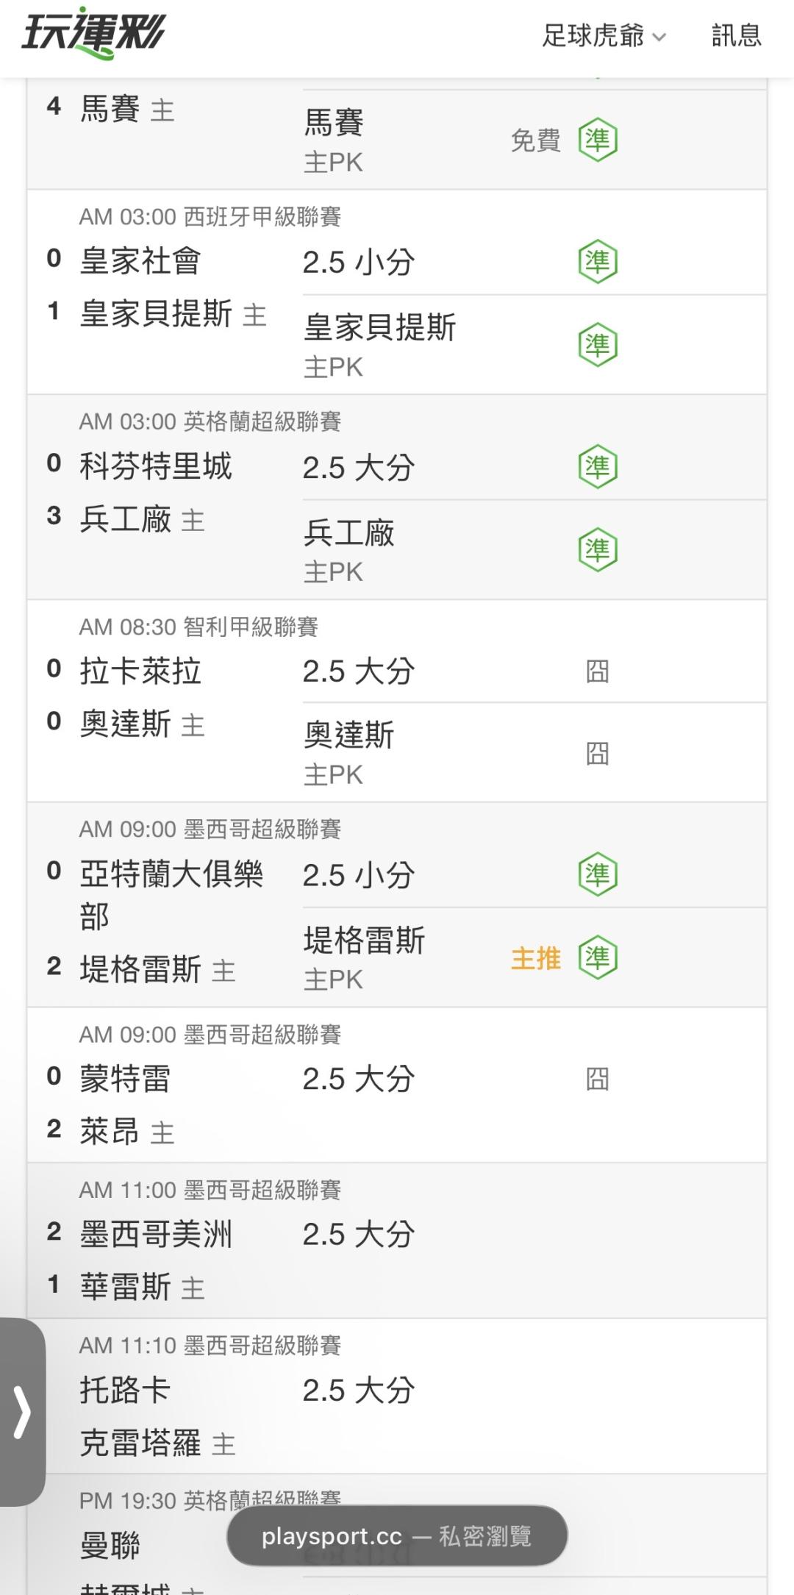Click the 準 badge beside 馬賽 主PK
Screen dimensions: 794x1595
point(598,140)
